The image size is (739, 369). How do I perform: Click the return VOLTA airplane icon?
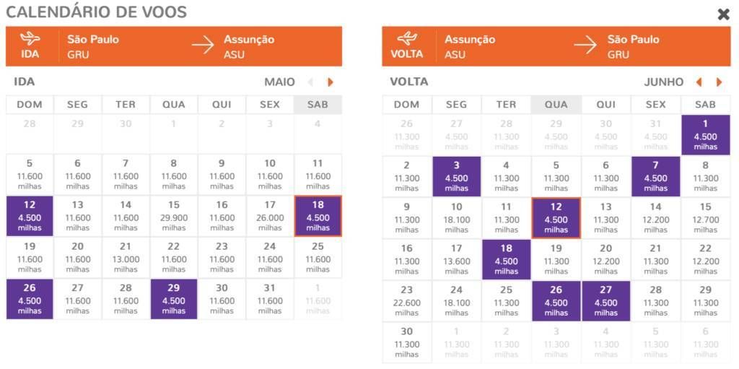pyautogui.click(x=407, y=39)
